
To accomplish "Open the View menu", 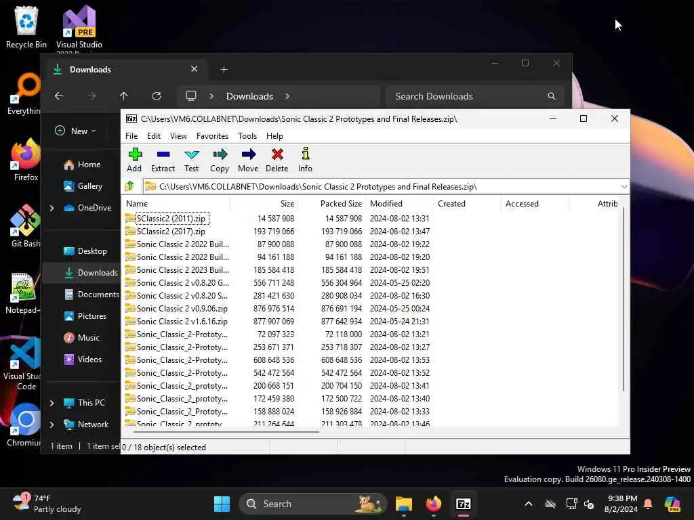I will coord(178,136).
